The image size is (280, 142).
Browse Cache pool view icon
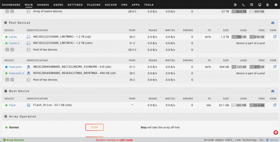coord(275,36)
